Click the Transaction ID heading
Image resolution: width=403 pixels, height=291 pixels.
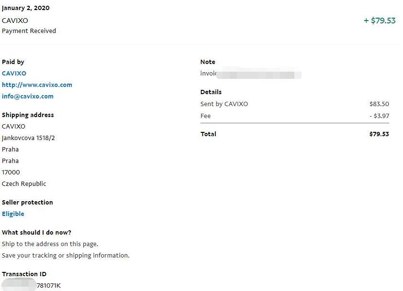(x=24, y=274)
